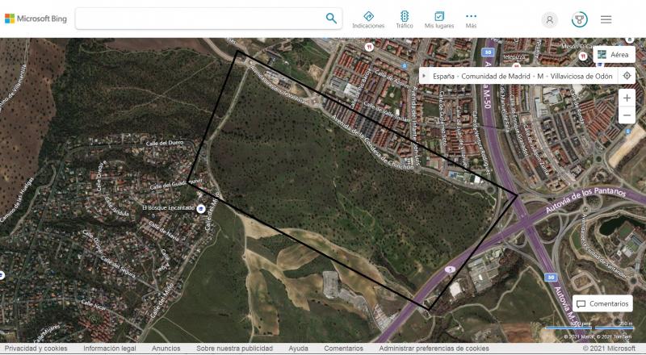Open Indicaciones directions tool

click(x=368, y=19)
